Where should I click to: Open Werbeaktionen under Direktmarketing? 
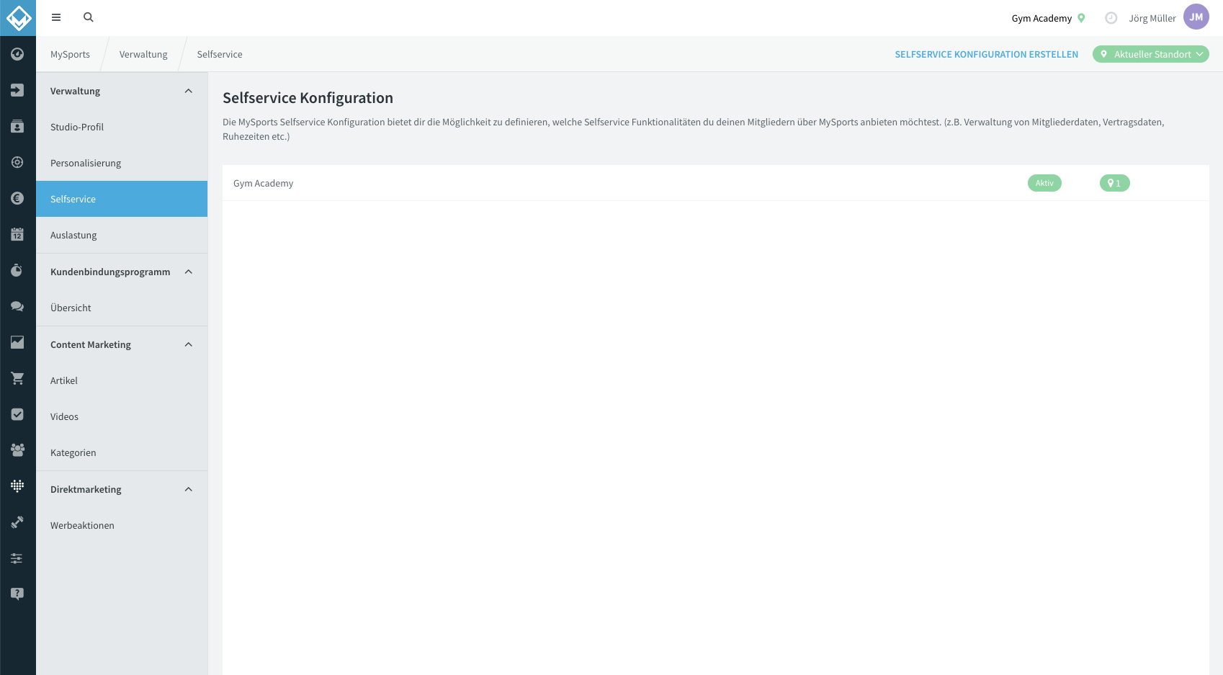click(x=122, y=525)
